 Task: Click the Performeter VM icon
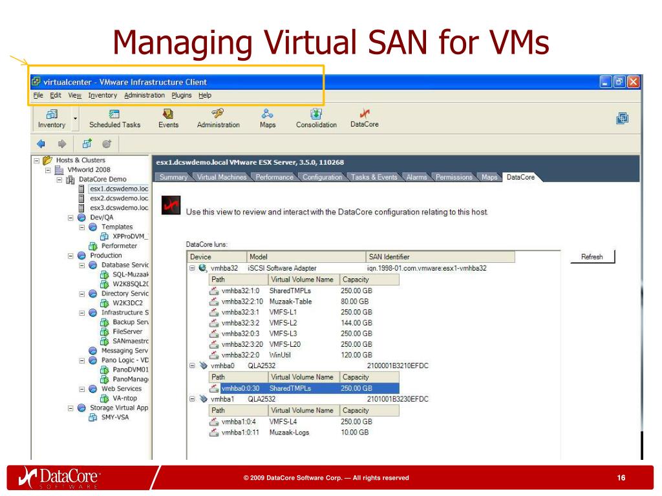point(93,246)
